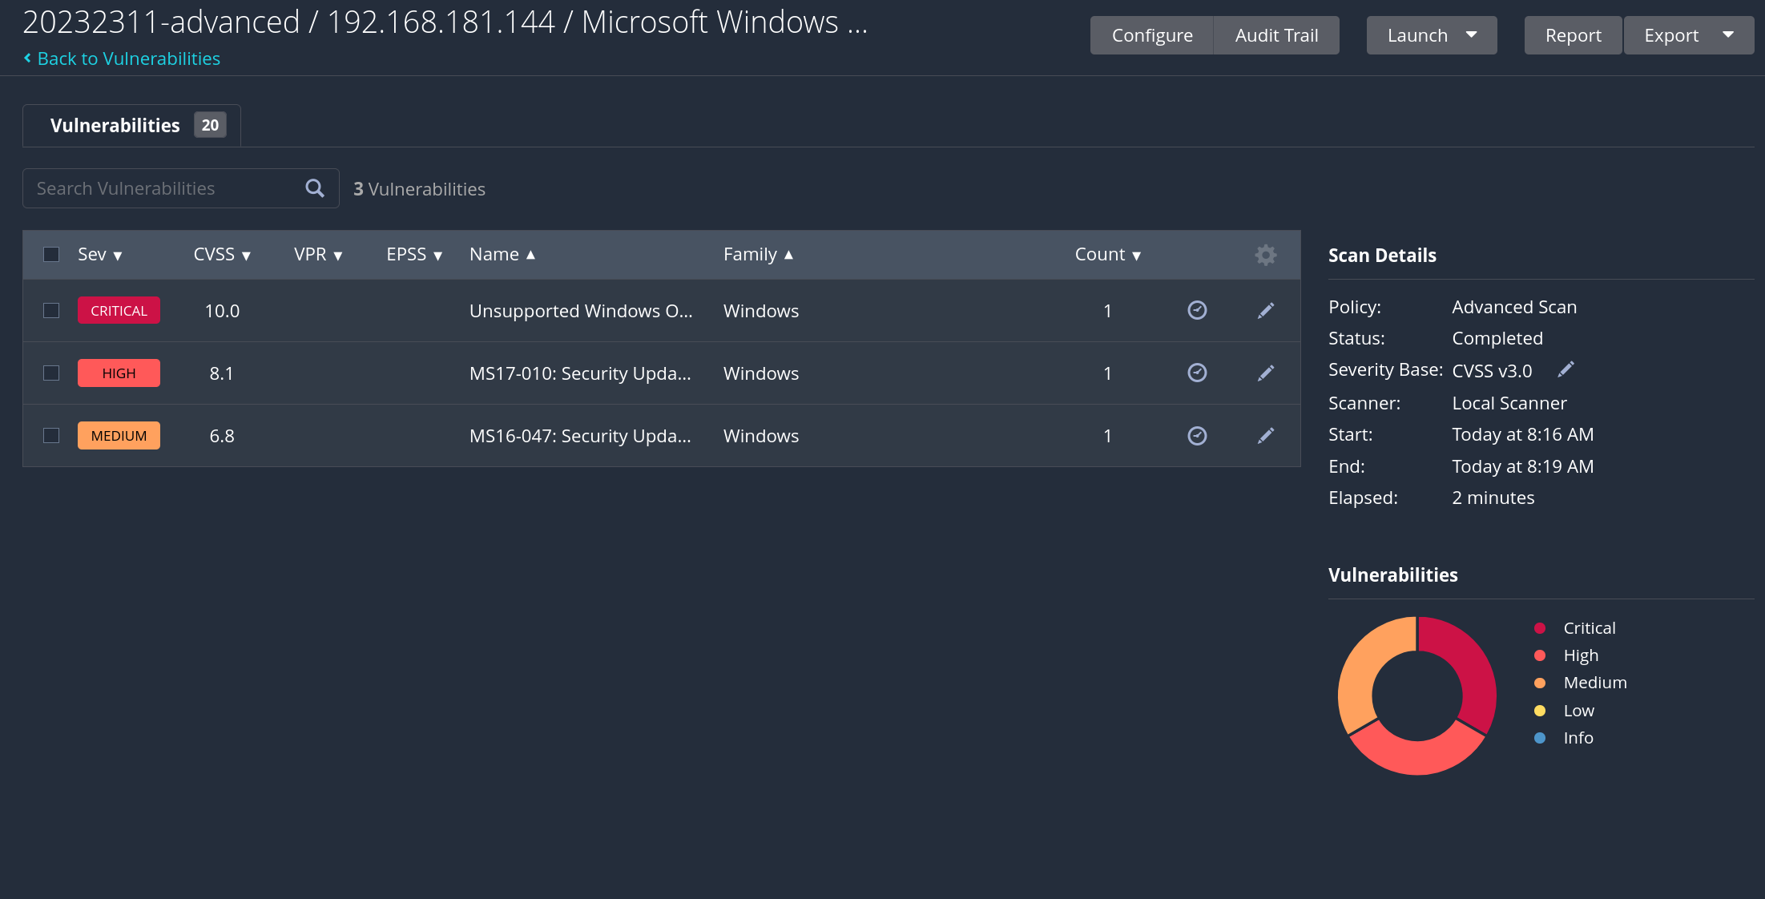Click the Configure button
The image size is (1765, 899).
1151,35
